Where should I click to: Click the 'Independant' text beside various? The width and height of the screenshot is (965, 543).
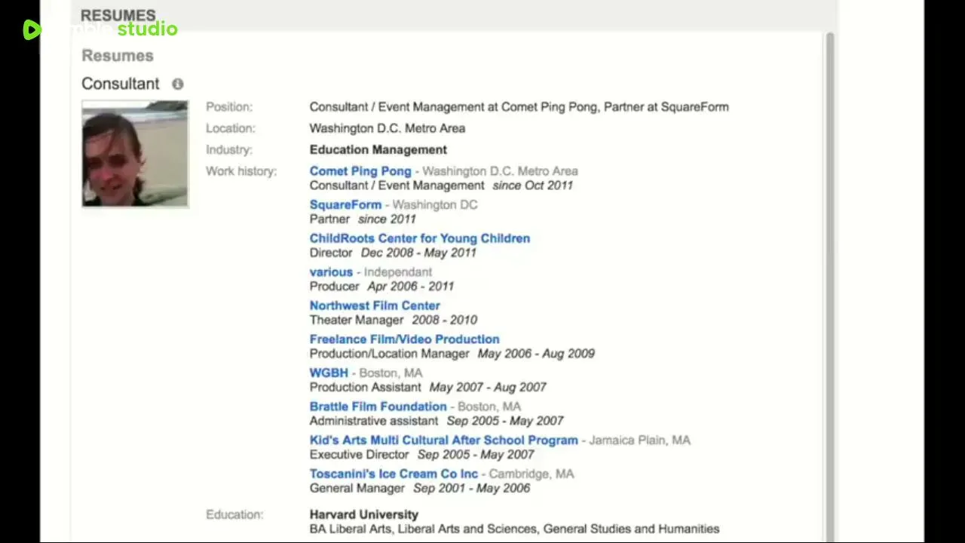pyautogui.click(x=398, y=271)
